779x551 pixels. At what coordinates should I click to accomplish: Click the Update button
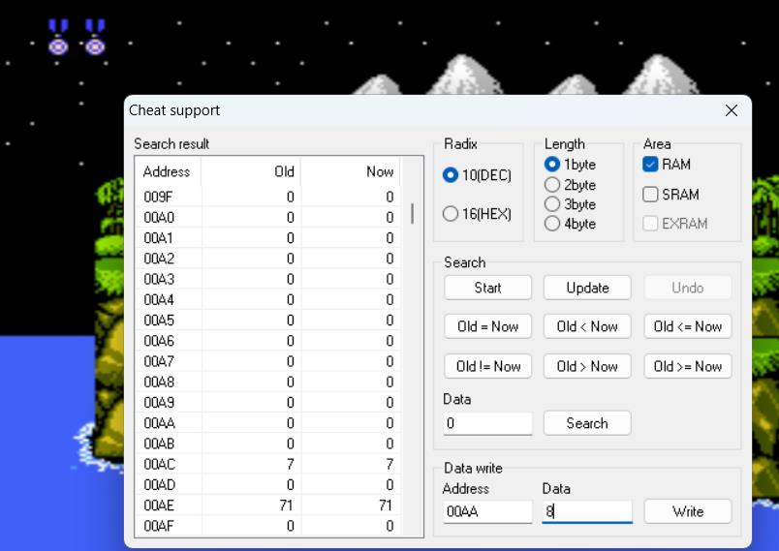(x=587, y=288)
